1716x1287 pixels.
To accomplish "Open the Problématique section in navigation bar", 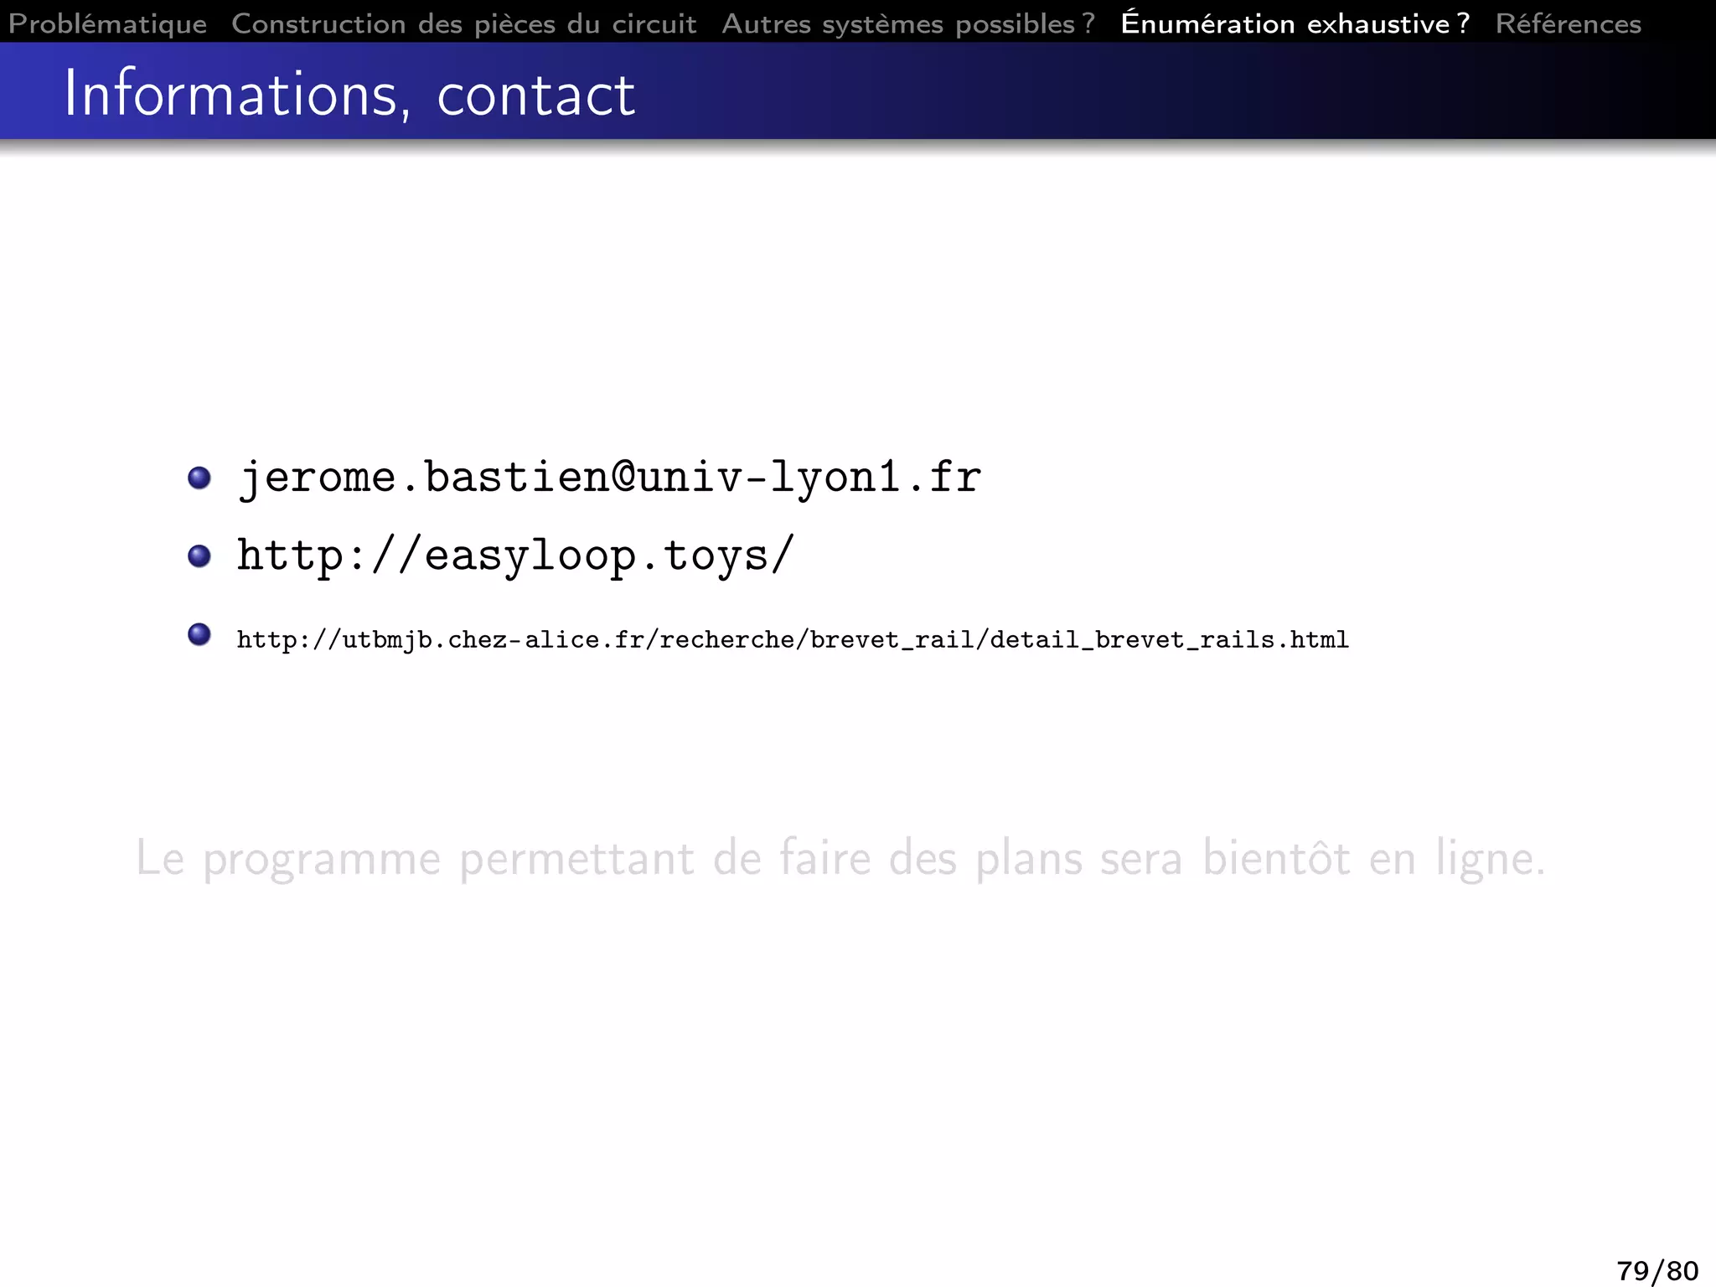I will (107, 23).
